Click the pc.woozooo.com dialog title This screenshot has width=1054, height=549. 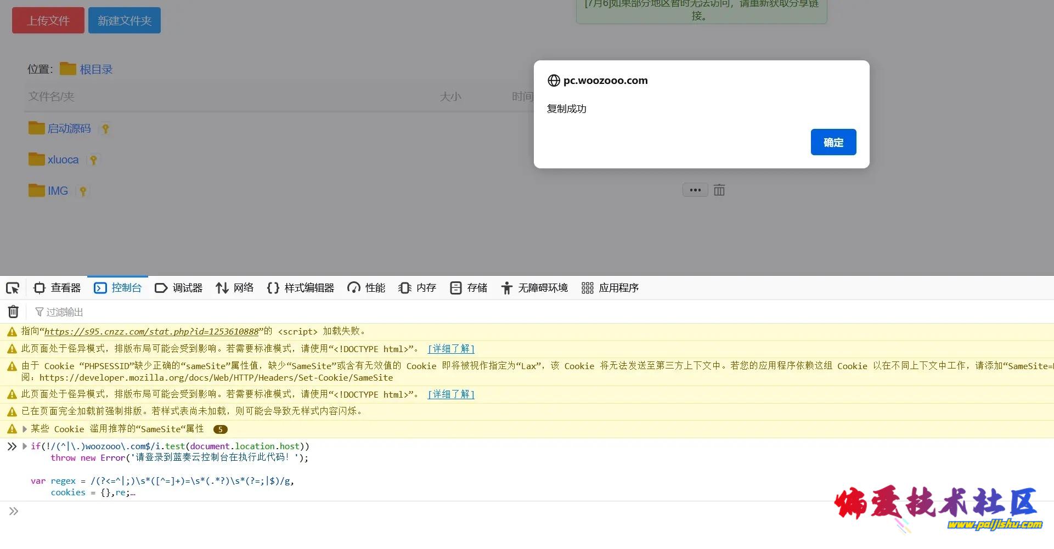pyautogui.click(x=606, y=81)
